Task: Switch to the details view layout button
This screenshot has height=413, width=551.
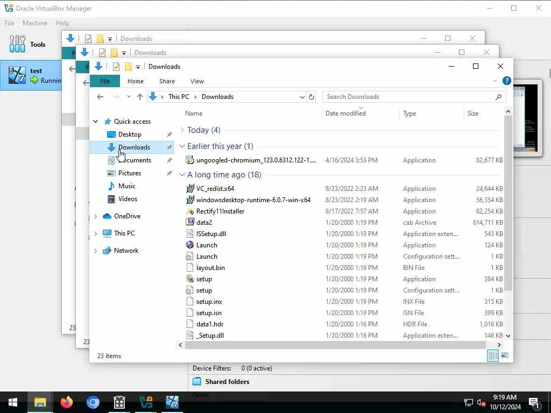Action: tap(493, 356)
